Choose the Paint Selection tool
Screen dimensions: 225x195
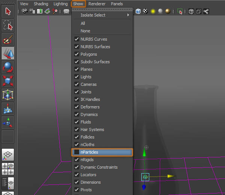pyautogui.click(x=8, y=40)
